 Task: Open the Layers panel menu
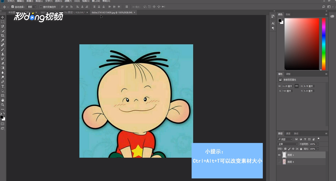(x=326, y=133)
